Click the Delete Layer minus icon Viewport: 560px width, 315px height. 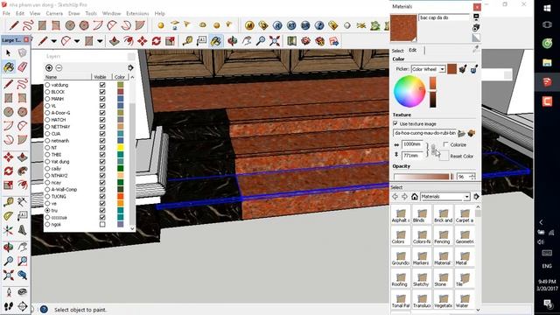tap(59, 67)
